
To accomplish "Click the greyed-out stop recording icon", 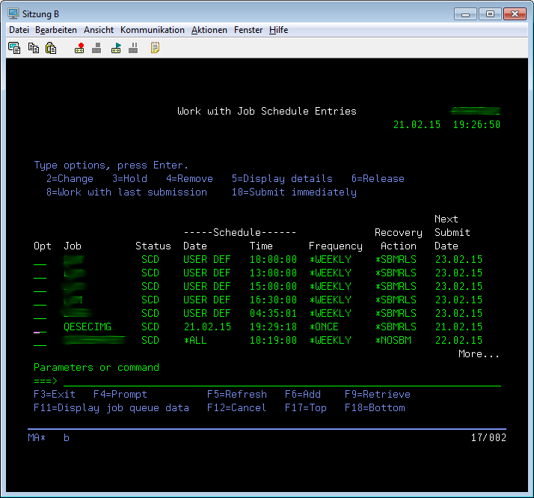I will tap(96, 48).
